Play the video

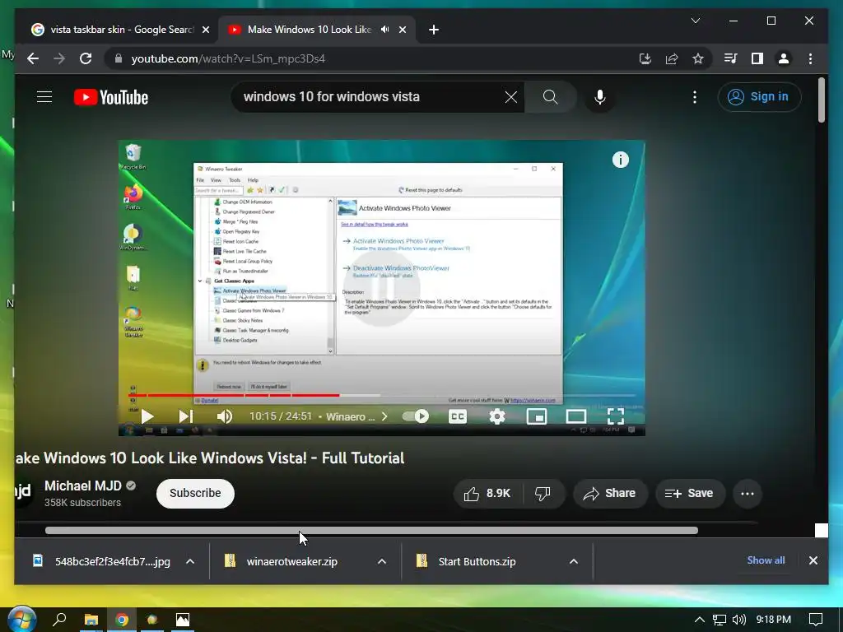pyautogui.click(x=147, y=416)
